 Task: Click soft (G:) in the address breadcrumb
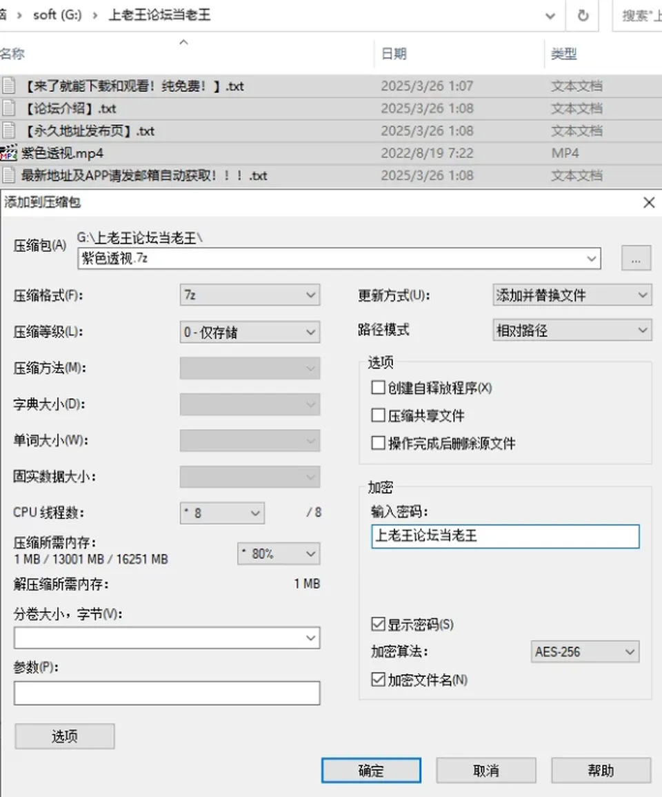coord(57,15)
